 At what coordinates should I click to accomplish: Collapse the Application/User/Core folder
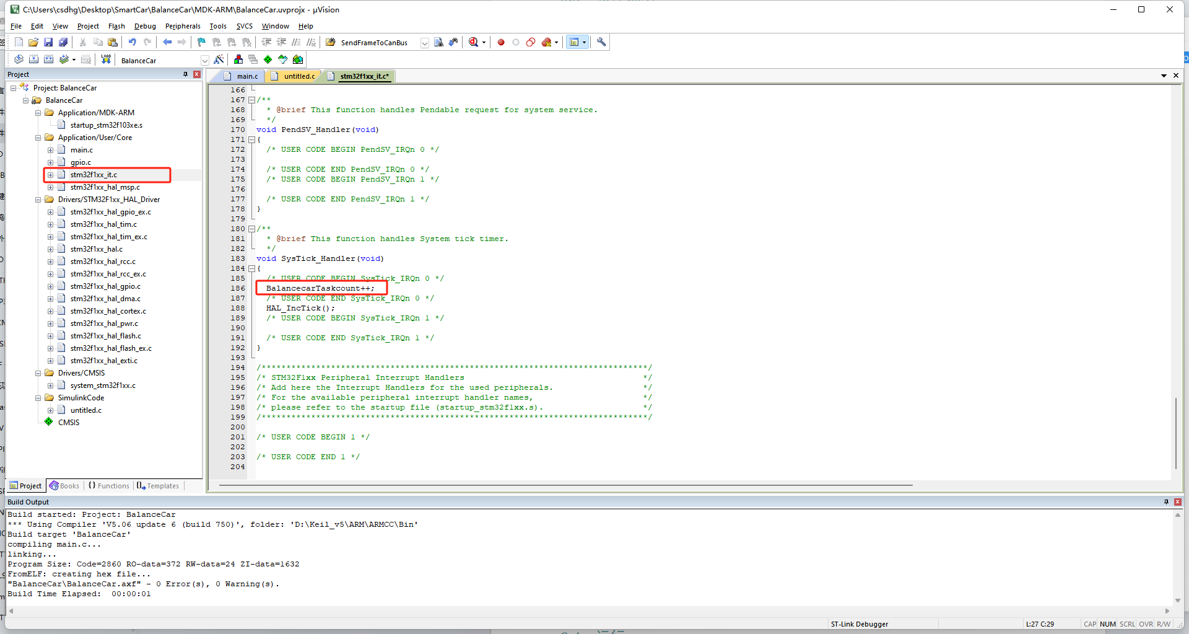pyautogui.click(x=38, y=138)
